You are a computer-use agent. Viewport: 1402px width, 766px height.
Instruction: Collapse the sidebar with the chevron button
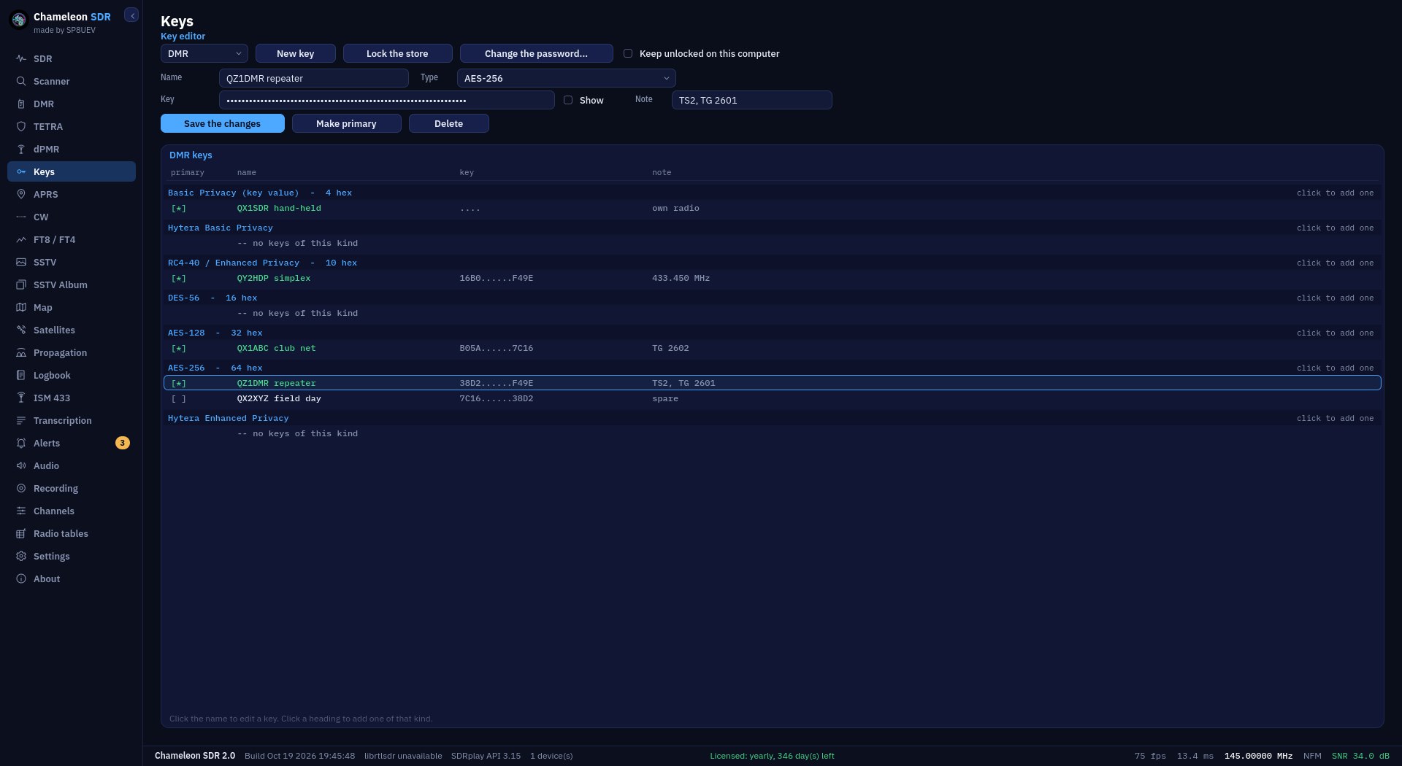click(131, 15)
